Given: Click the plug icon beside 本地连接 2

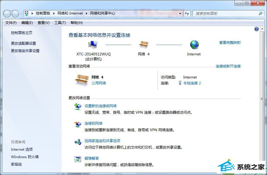Looking at the screenshot, I should click(180, 83).
